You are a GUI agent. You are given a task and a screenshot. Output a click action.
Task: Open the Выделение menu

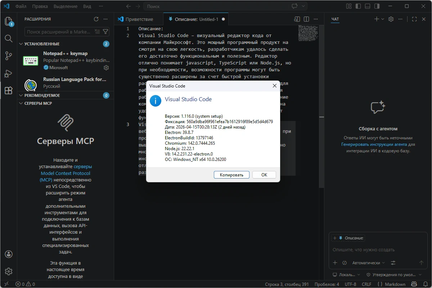point(66,6)
